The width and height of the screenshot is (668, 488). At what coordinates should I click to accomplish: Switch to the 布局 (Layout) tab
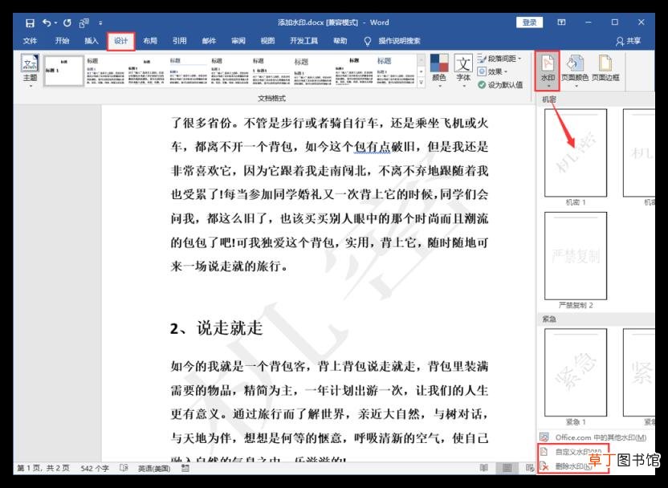tap(150, 41)
